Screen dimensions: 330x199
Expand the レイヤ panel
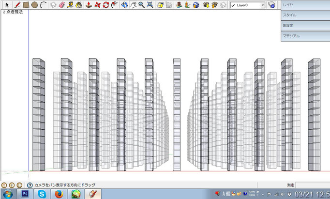305,5
